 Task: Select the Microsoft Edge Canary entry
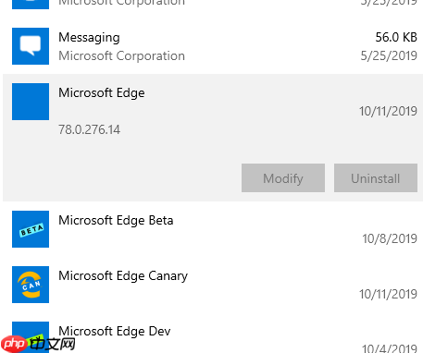[x=123, y=276]
